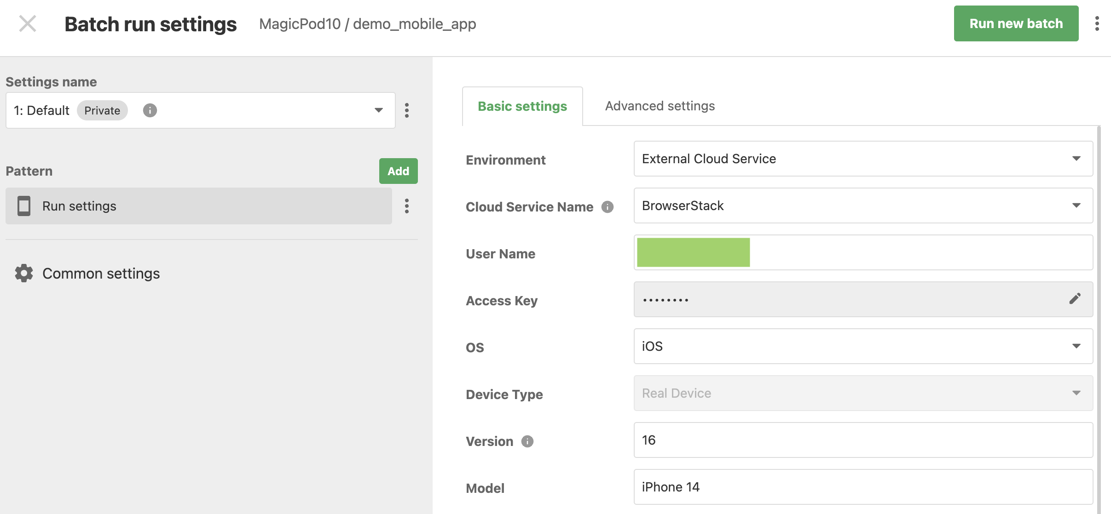Click the Device Type label
This screenshot has height=514, width=1111.
(x=504, y=394)
